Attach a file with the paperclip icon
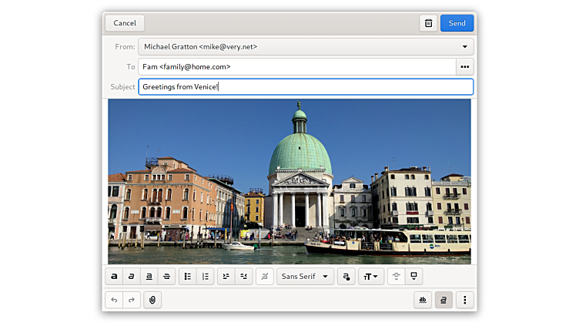This screenshot has width=579, height=326. coord(152,300)
